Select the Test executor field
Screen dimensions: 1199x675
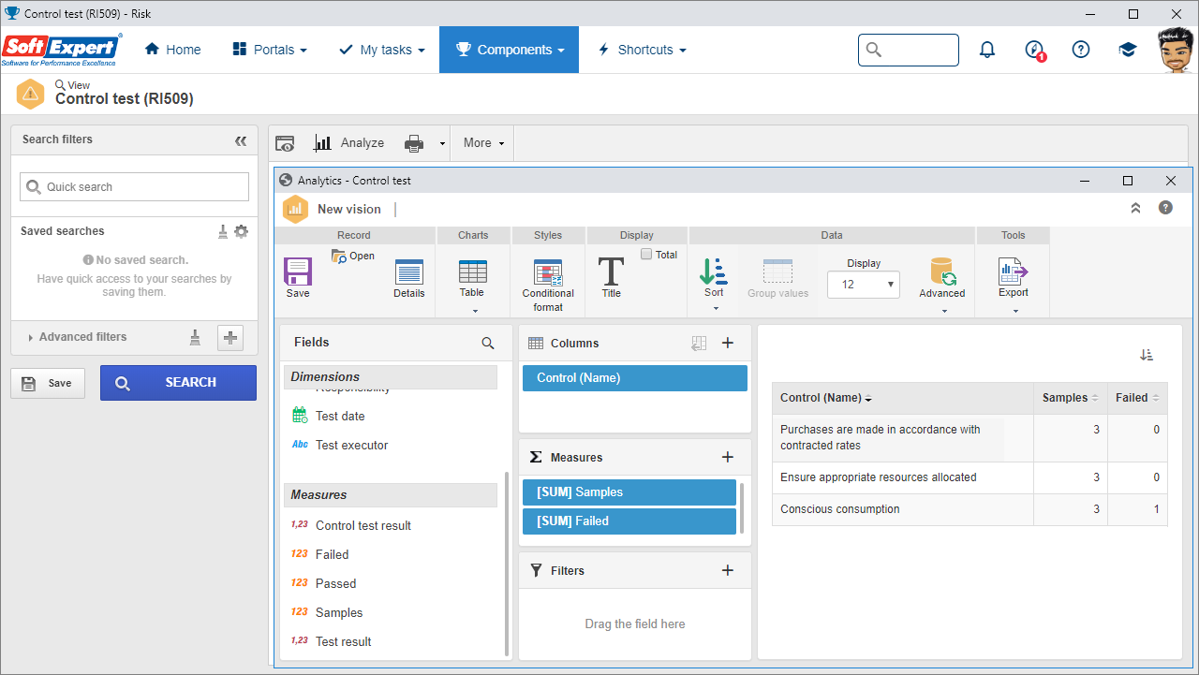(351, 446)
